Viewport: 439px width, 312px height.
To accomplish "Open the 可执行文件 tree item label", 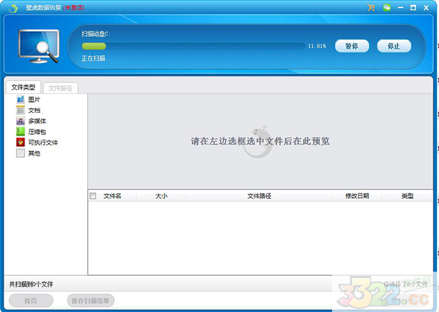I will [42, 143].
